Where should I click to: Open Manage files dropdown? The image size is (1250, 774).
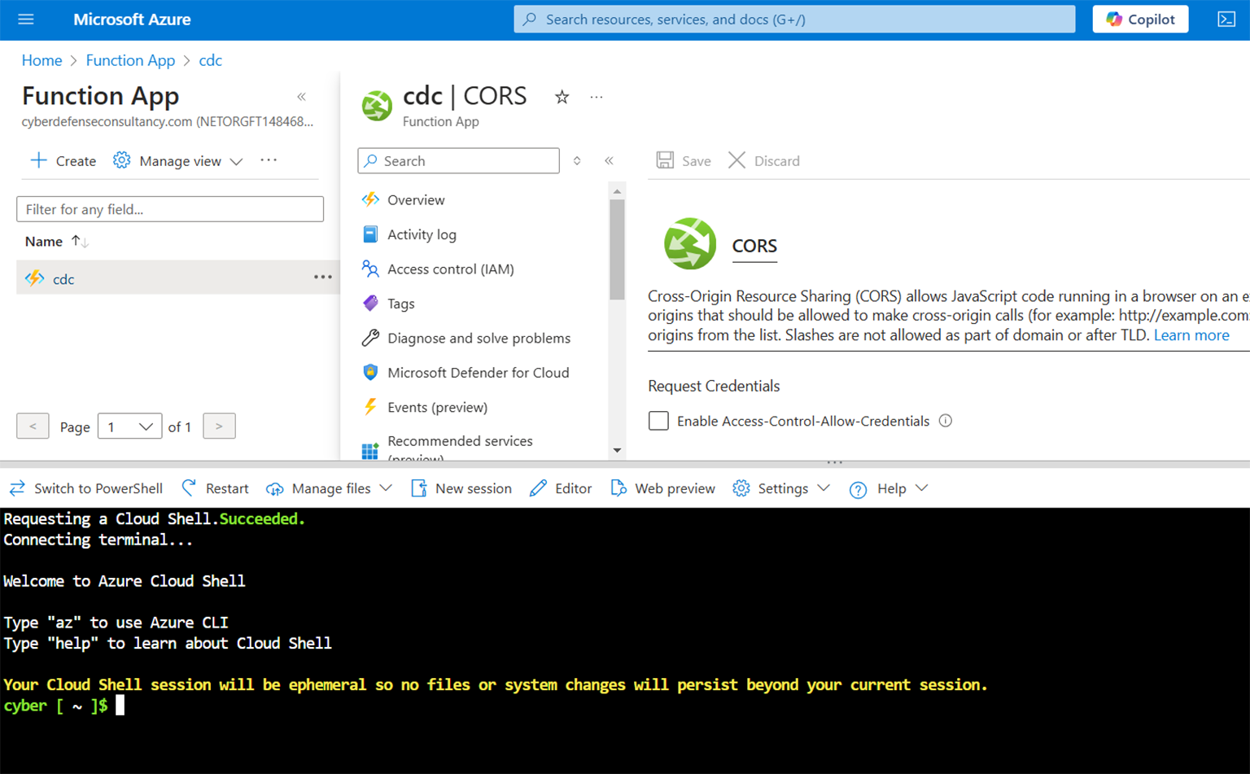pyautogui.click(x=330, y=488)
